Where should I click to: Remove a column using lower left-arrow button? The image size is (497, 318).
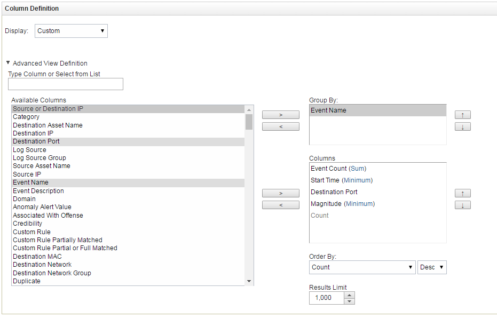coord(280,204)
